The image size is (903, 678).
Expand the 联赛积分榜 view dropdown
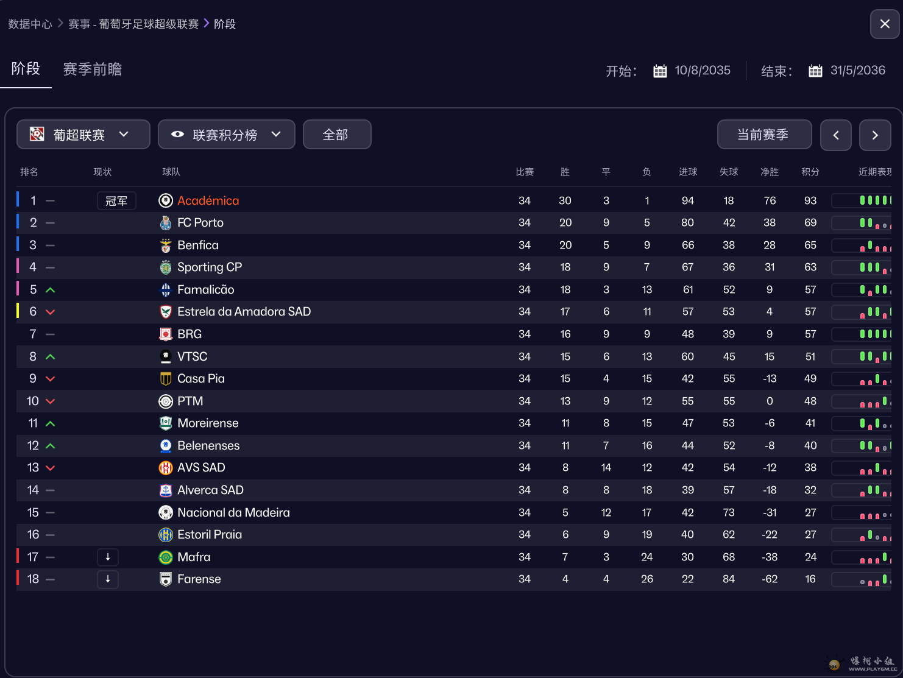[226, 135]
